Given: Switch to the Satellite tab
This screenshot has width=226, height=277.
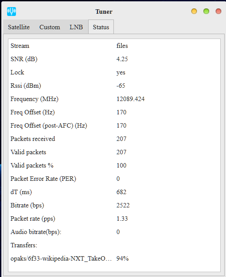Looking at the screenshot, I should [x=19, y=27].
